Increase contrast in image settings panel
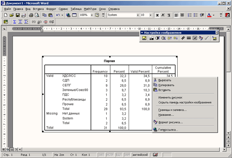Screen dimensions: 232x158 click(x=157, y=38)
